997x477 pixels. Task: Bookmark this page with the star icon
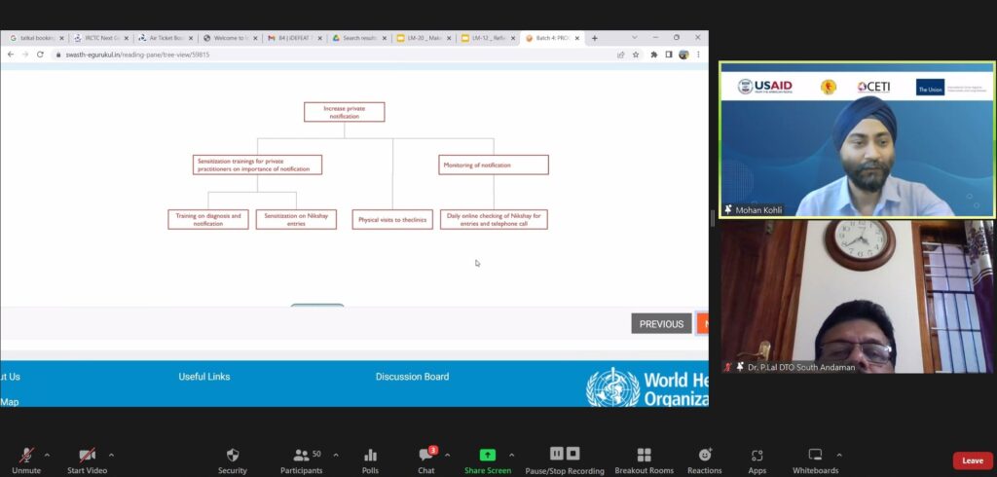(x=636, y=55)
